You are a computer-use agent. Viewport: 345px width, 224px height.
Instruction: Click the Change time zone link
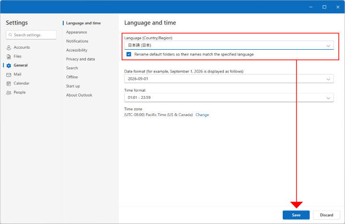202,115
